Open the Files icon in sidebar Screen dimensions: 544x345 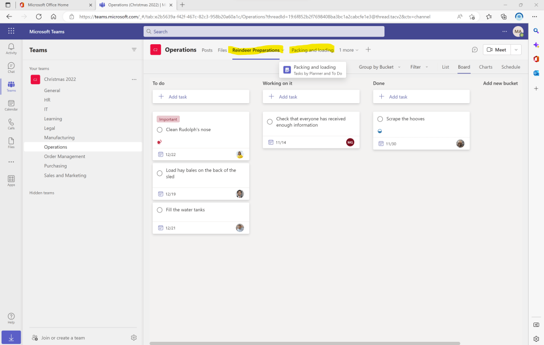point(11,142)
